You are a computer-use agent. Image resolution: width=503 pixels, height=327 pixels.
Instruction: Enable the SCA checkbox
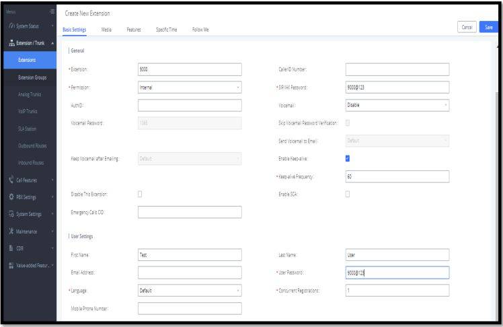(348, 194)
